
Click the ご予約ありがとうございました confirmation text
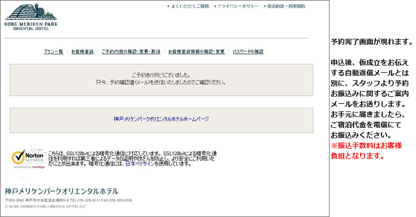pyautogui.click(x=161, y=75)
